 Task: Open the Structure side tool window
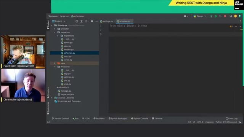click(x=48, y=93)
